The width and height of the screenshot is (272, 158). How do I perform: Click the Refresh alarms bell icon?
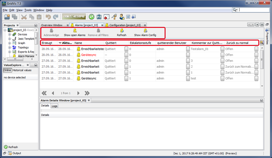click(x=121, y=31)
